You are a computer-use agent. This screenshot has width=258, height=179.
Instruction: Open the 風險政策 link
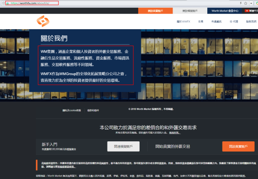(175, 133)
